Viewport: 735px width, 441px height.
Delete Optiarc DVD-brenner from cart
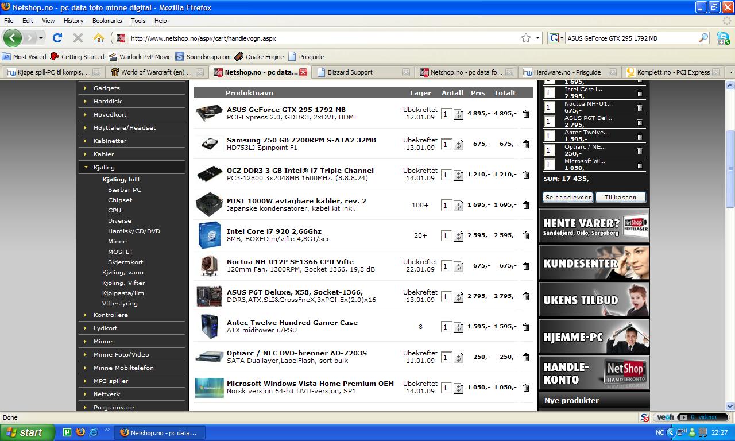pyautogui.click(x=526, y=357)
